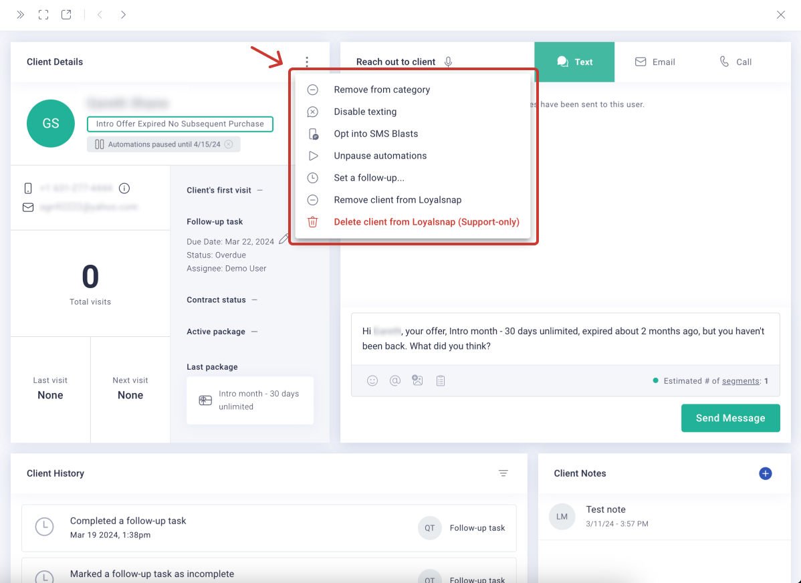801x583 pixels.
Task: Switch to the Call tab
Action: (735, 62)
